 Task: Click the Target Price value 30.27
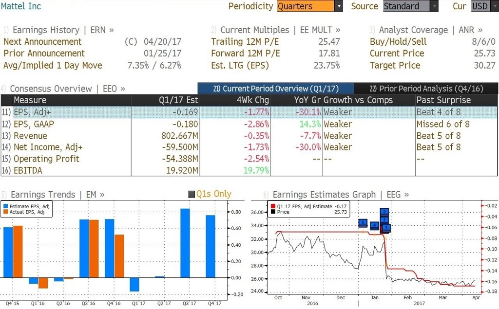tap(485, 65)
